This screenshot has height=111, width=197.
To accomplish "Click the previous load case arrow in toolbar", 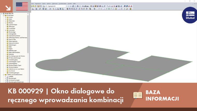I will (69, 6).
